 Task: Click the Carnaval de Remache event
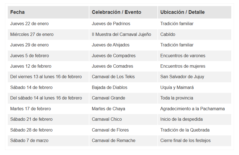[x=114, y=141]
